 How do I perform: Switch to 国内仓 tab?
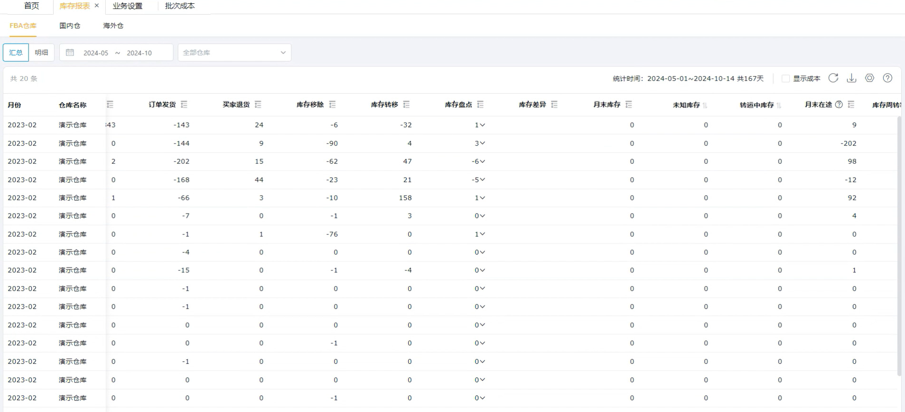[x=70, y=26]
